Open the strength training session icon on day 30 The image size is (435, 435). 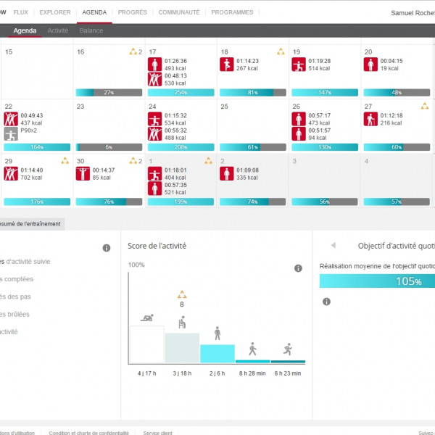[x=82, y=173]
